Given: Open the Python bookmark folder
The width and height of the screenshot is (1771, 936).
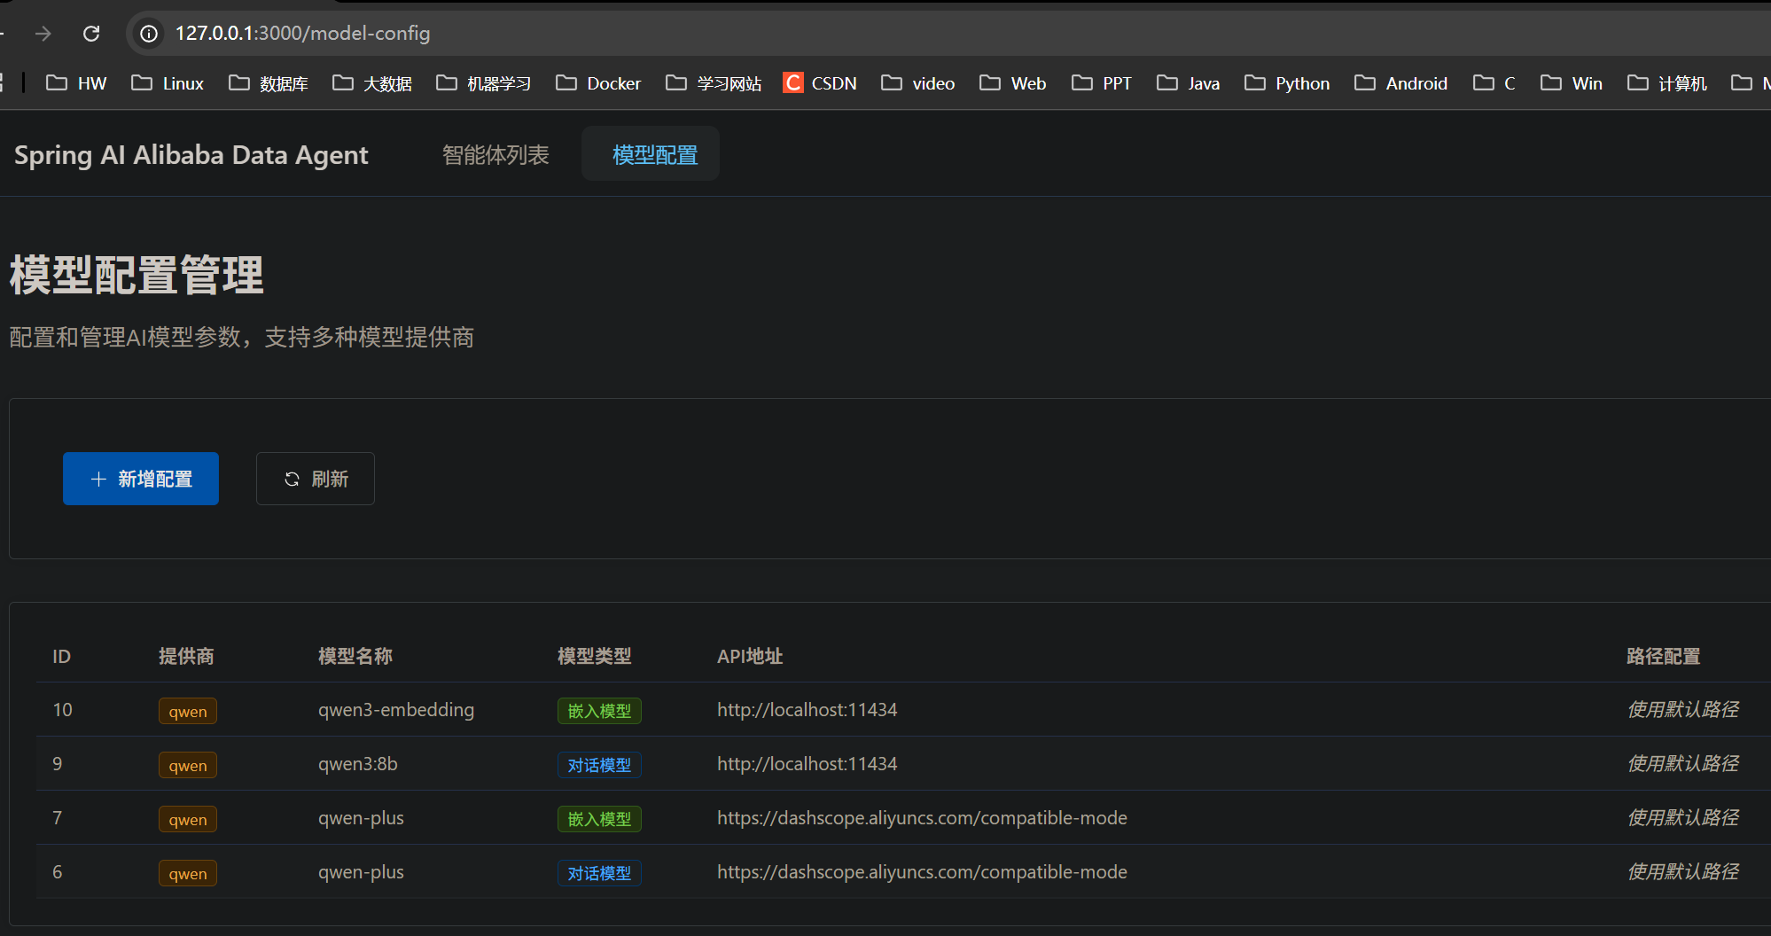Looking at the screenshot, I should point(1287,83).
